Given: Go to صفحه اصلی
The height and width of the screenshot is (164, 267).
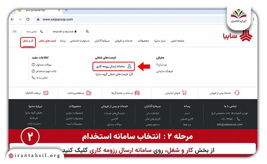Looking at the screenshot, I should click(x=177, y=41).
